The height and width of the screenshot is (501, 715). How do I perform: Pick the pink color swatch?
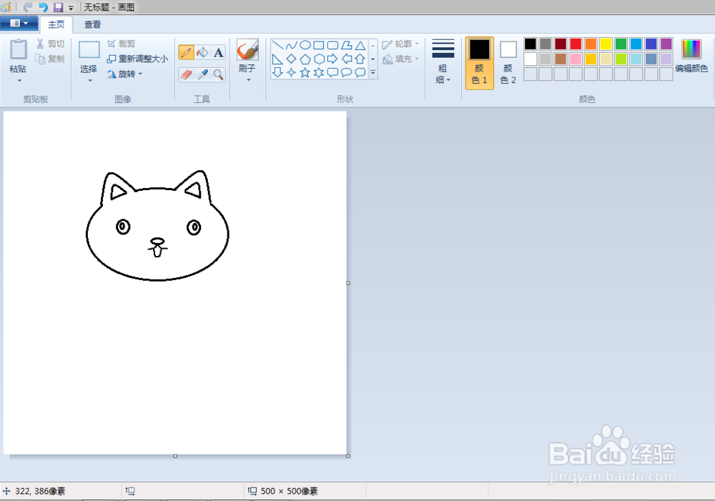(576, 59)
